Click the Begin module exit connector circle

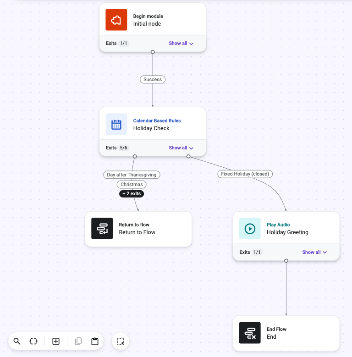point(153,52)
